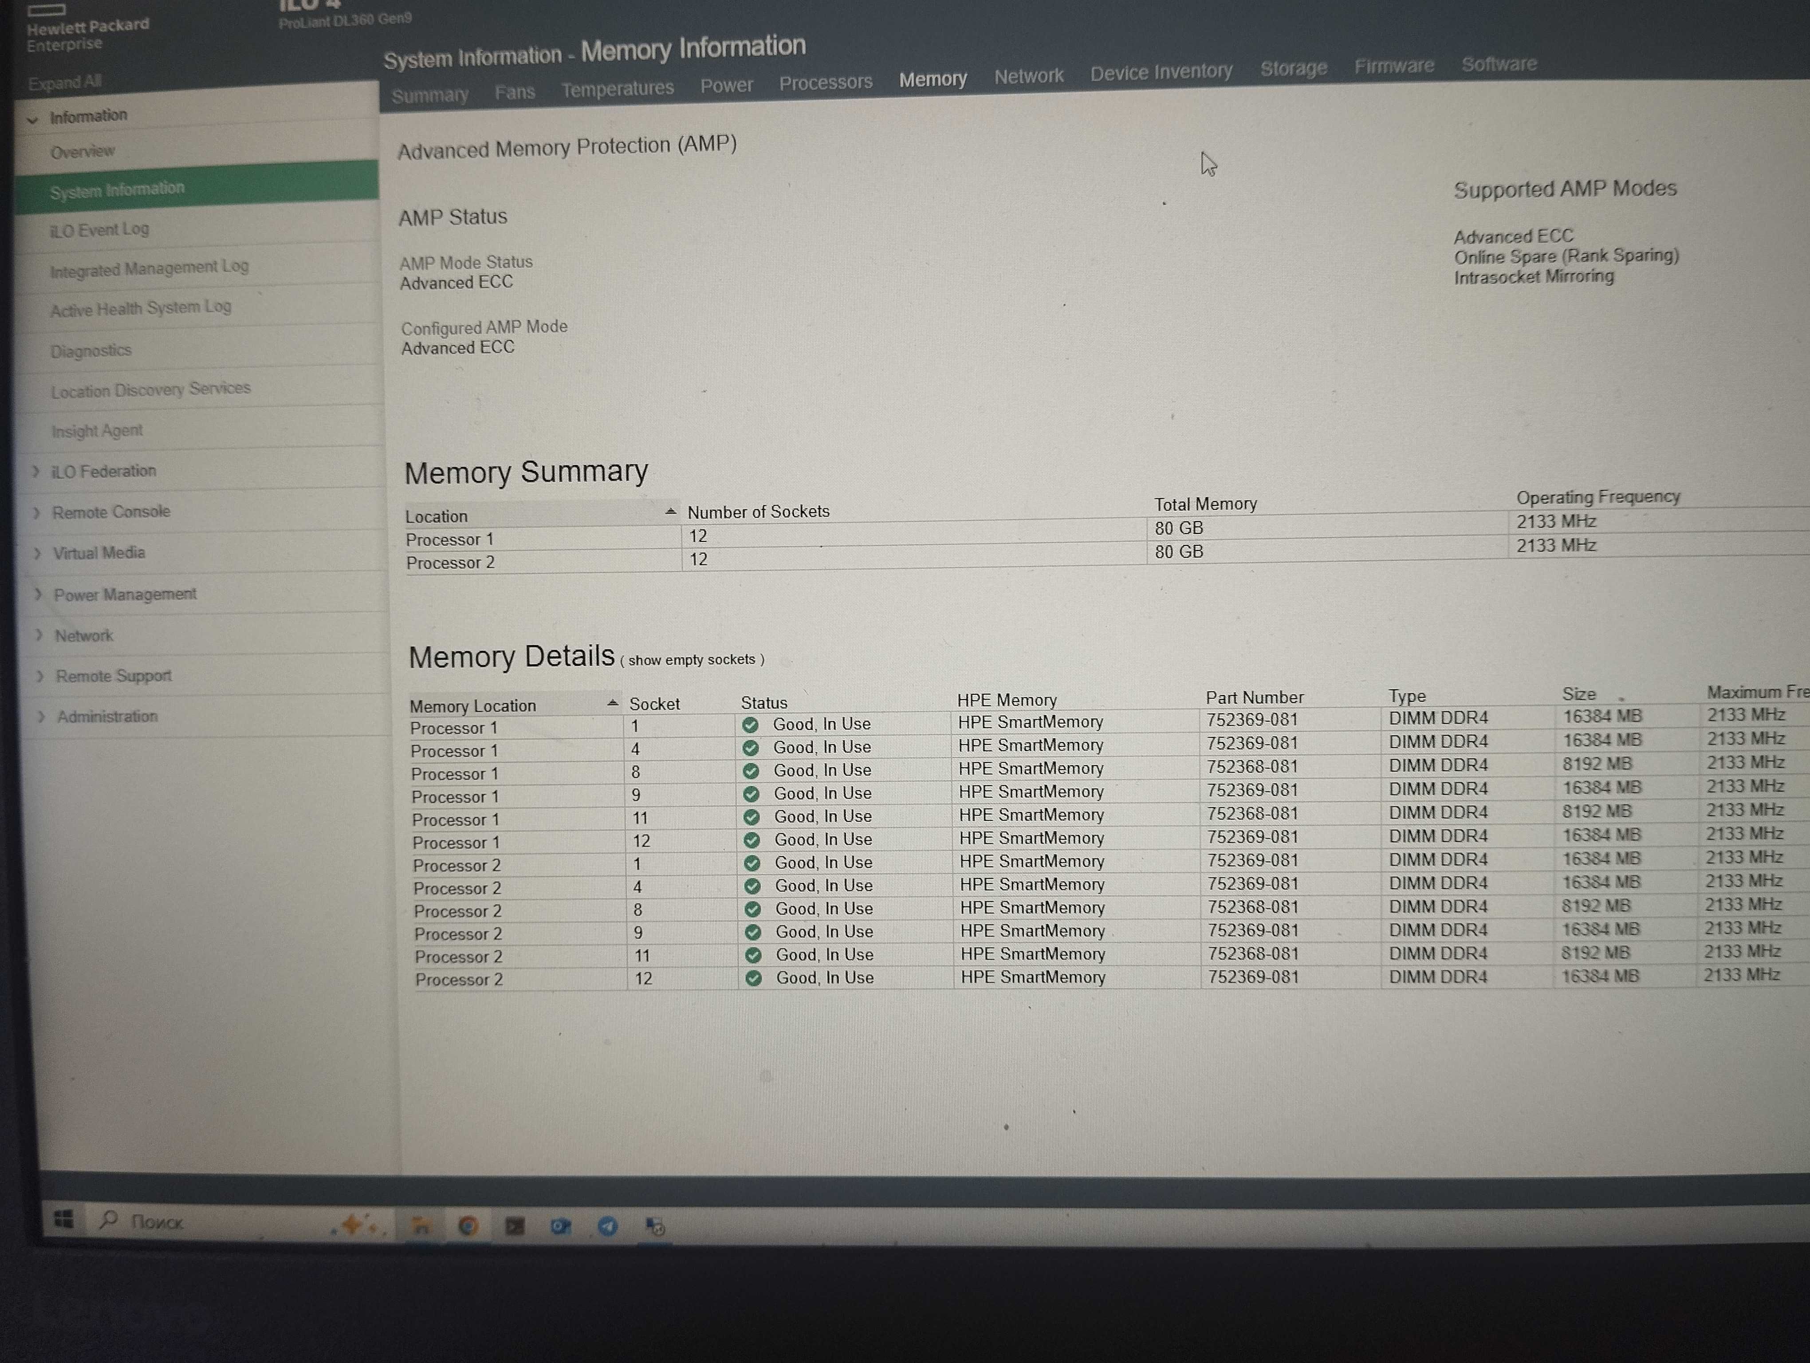Switch to the Firmware tab
Viewport: 1810px width, 1363px height.
1394,66
